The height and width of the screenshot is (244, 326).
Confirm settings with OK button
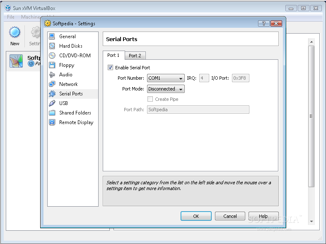pyautogui.click(x=196, y=216)
